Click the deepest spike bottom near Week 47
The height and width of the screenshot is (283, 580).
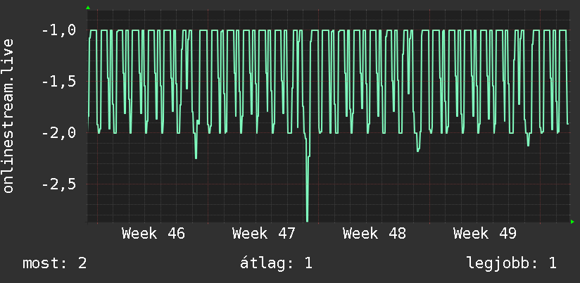tap(308, 220)
